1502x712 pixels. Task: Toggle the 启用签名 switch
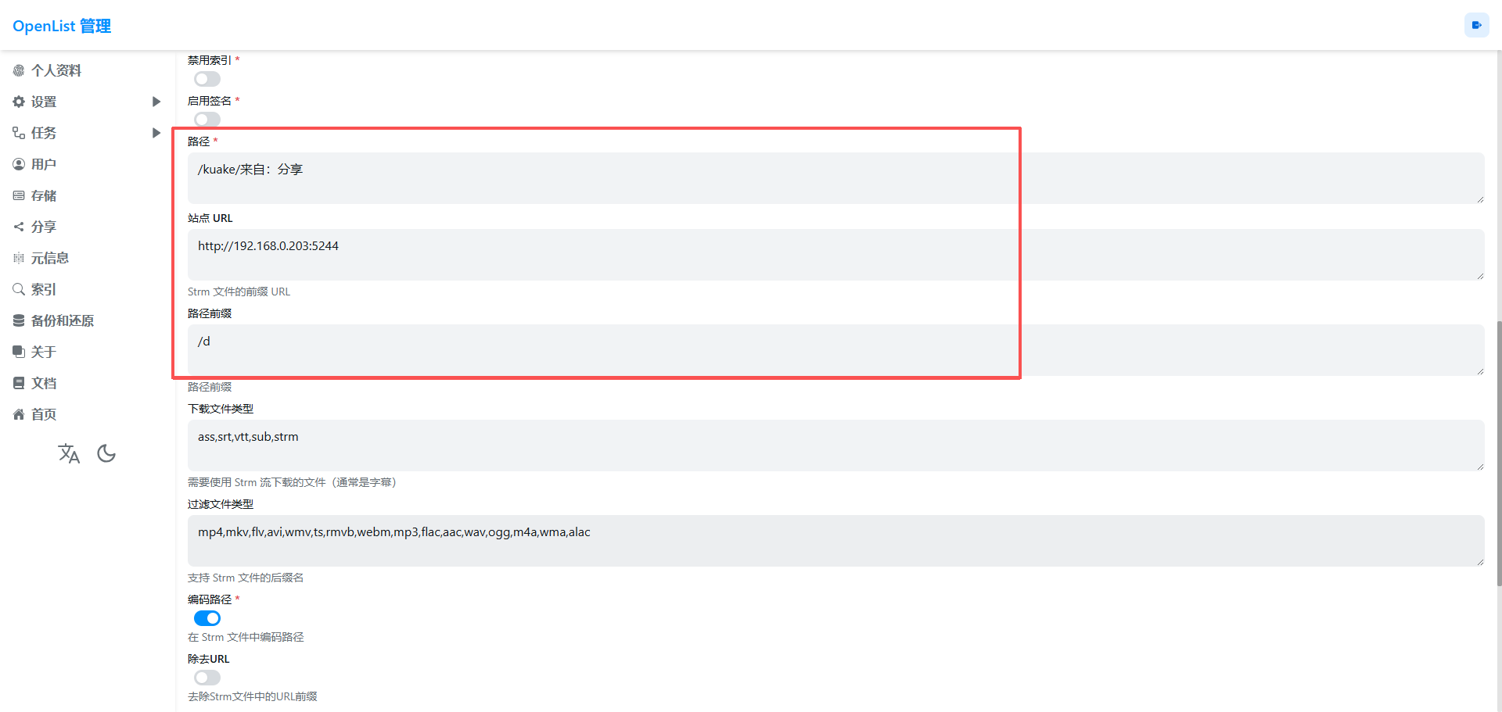tap(207, 120)
